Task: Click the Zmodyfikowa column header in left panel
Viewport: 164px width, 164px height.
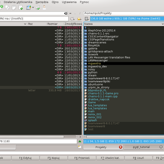Action: pos(73,24)
